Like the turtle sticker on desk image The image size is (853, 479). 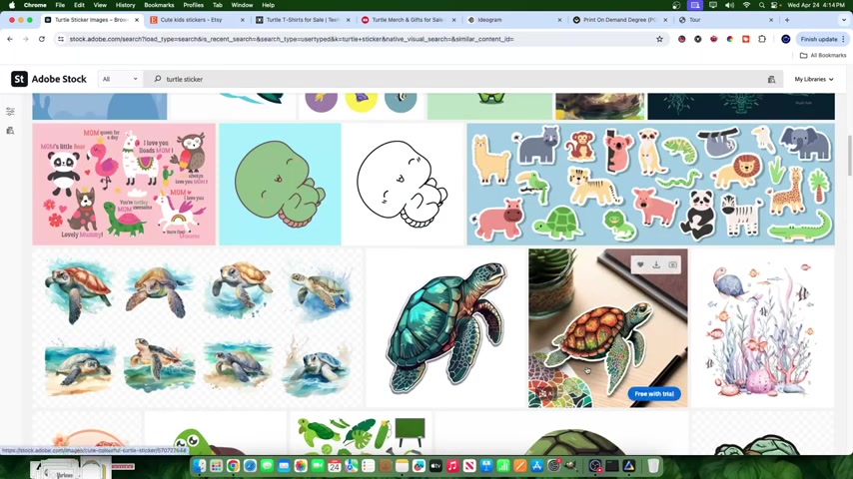click(640, 264)
